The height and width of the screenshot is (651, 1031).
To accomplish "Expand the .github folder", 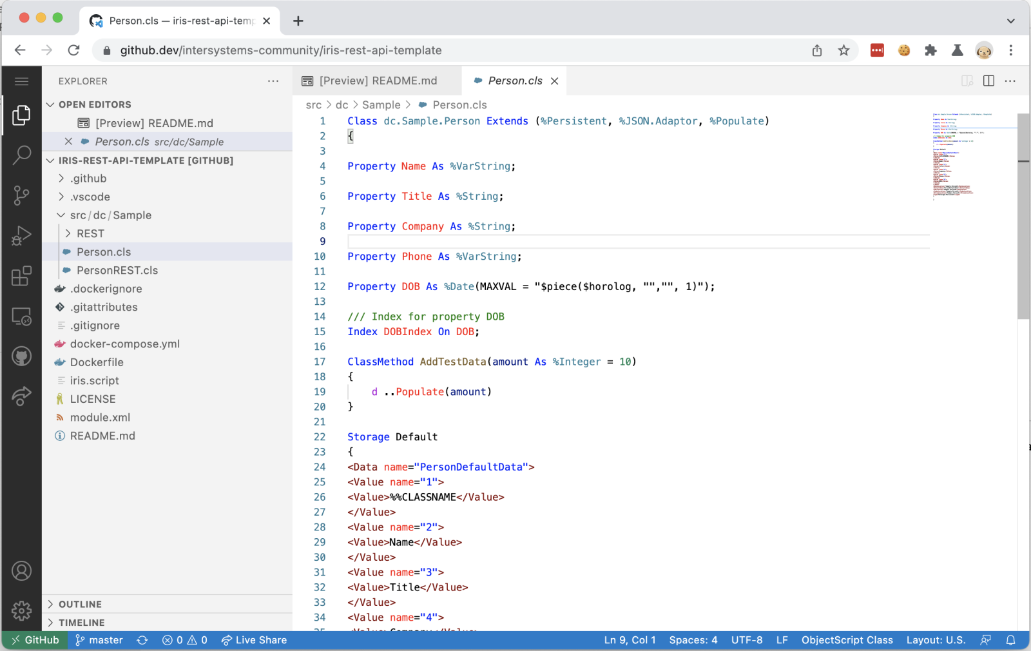I will (88, 179).
